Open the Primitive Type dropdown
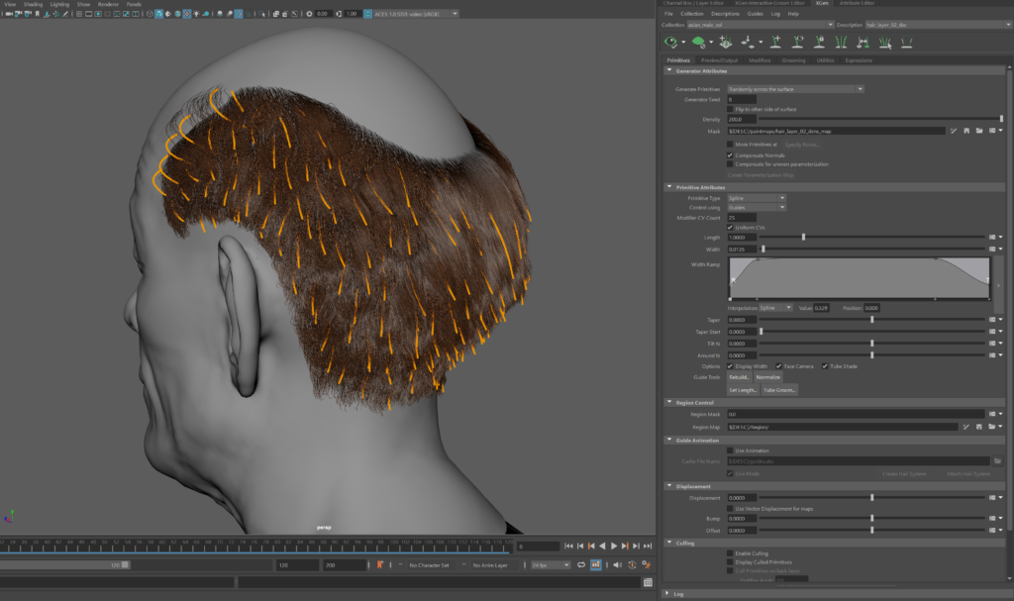Screen dimensions: 1014x601 (x=757, y=198)
